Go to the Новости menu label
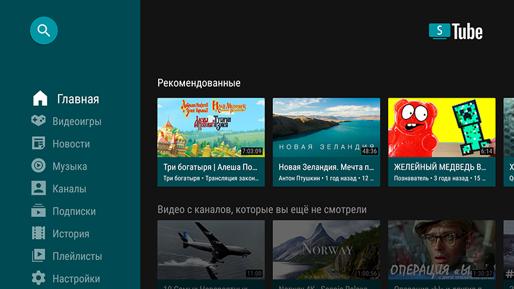This screenshot has height=289, width=514. (x=71, y=144)
